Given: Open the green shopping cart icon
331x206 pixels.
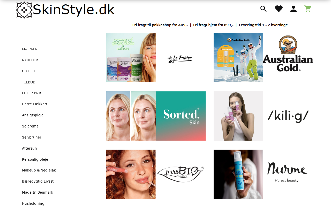Looking at the screenshot, I should (x=308, y=9).
